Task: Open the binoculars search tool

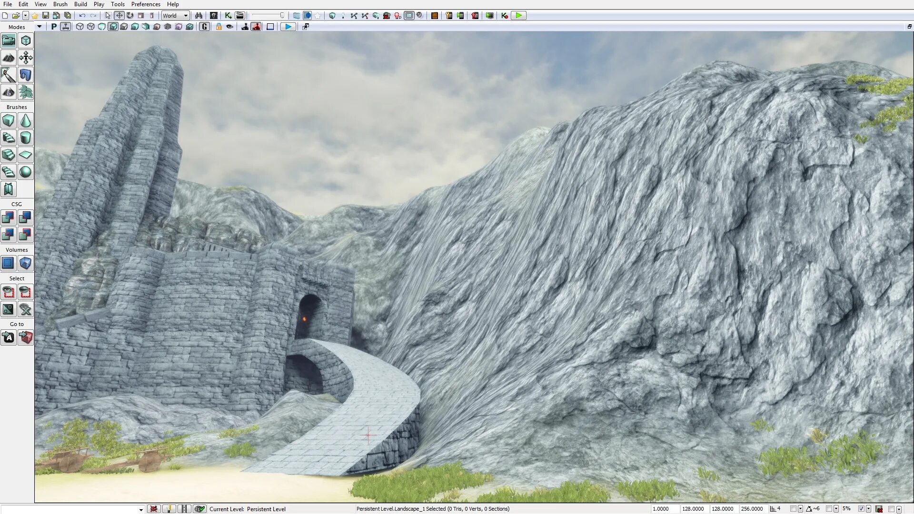Action: pyautogui.click(x=199, y=16)
